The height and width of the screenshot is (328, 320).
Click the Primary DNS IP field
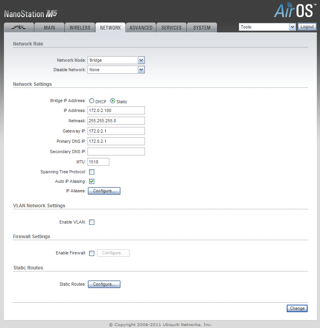(116, 141)
